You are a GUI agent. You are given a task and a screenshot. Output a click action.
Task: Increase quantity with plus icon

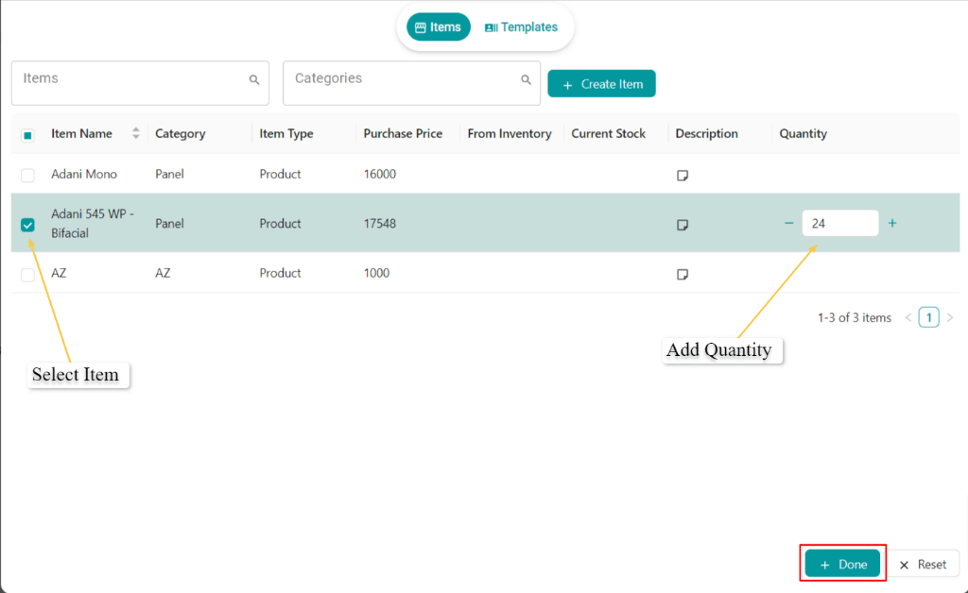[x=892, y=224]
